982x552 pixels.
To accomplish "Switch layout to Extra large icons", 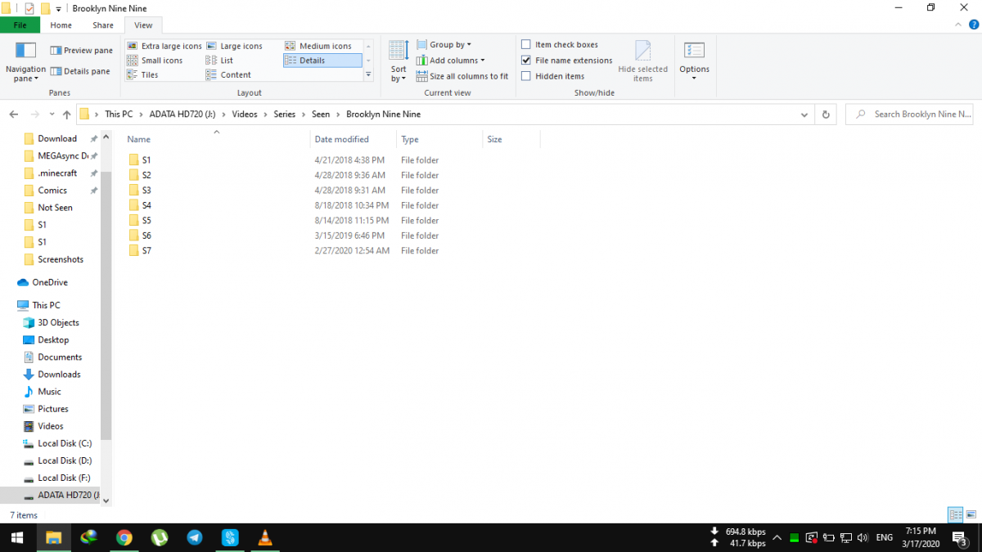I will click(164, 46).
